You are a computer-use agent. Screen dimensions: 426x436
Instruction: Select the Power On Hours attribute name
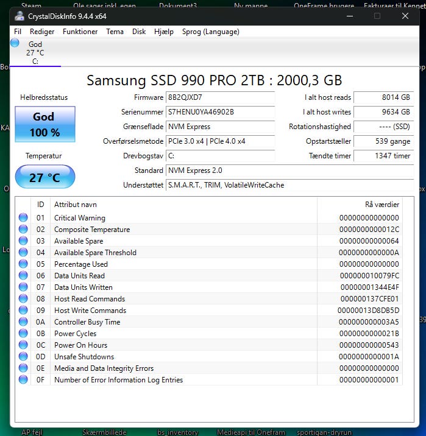click(80, 345)
